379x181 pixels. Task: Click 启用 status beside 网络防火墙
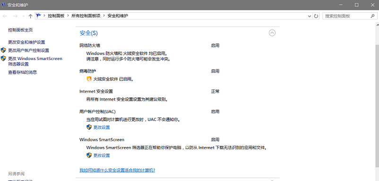point(215,45)
